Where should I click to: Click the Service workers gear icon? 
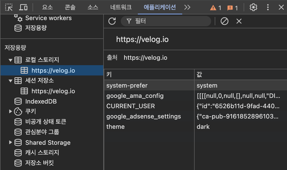pos(18,18)
